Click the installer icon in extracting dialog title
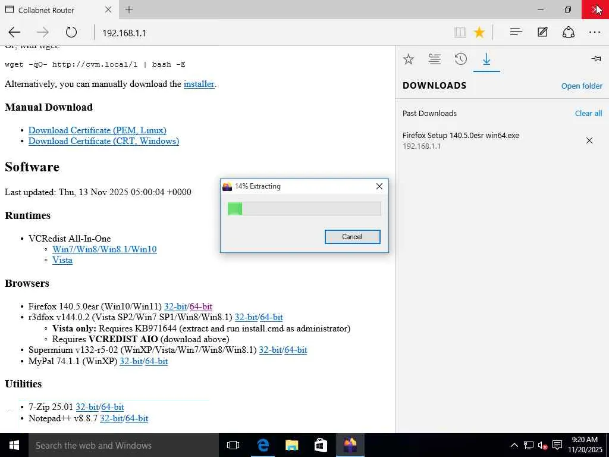Viewport: 609px width, 457px height. (x=227, y=186)
